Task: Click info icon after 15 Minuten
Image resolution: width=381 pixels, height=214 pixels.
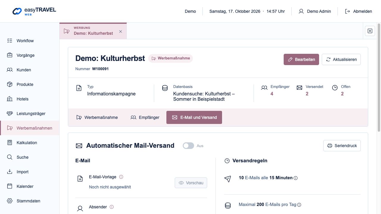Action: [x=296, y=178]
